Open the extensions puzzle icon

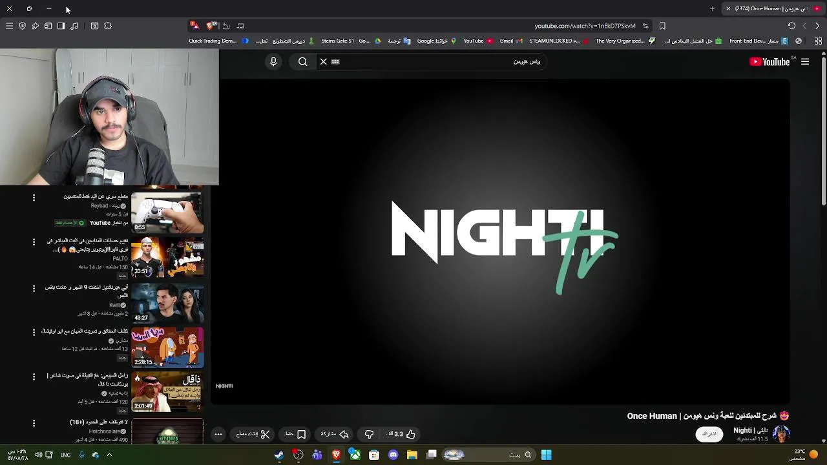pyautogui.click(x=108, y=26)
